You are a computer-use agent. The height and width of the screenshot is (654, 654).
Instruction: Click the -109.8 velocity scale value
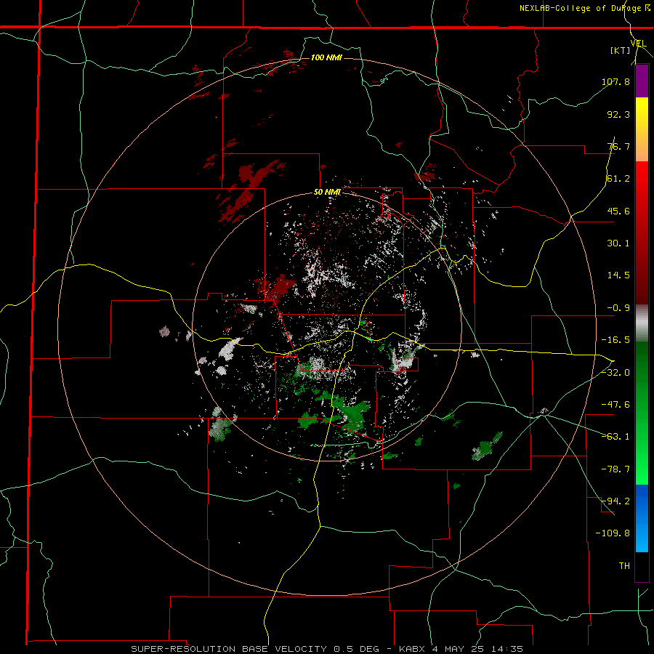pos(613,533)
